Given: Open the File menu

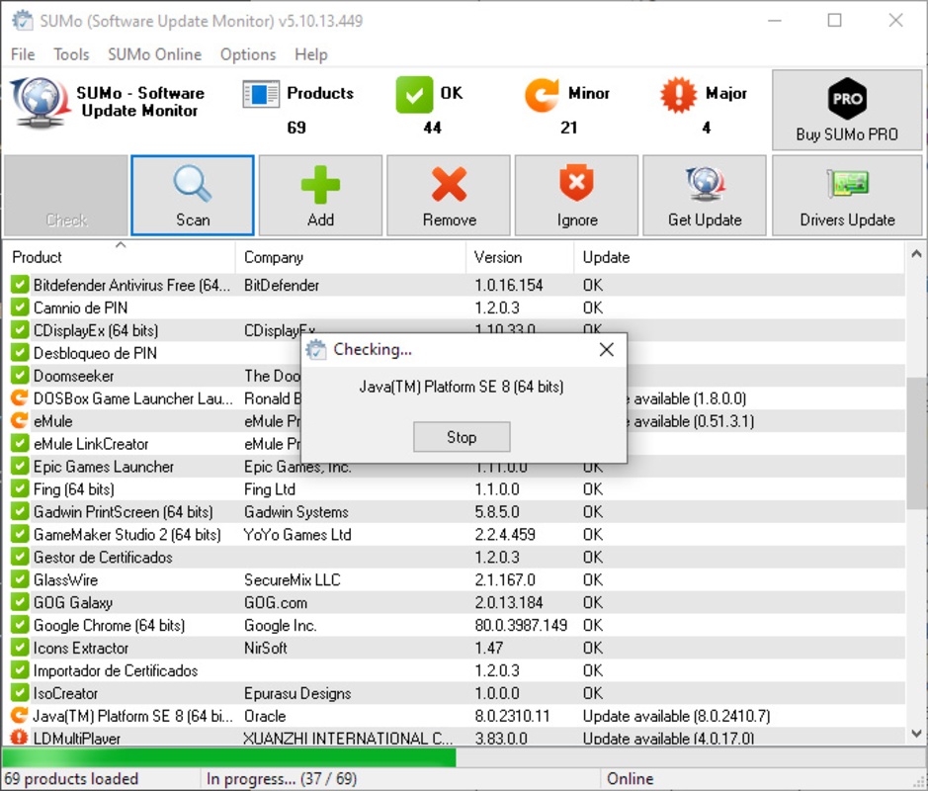Looking at the screenshot, I should [x=23, y=54].
